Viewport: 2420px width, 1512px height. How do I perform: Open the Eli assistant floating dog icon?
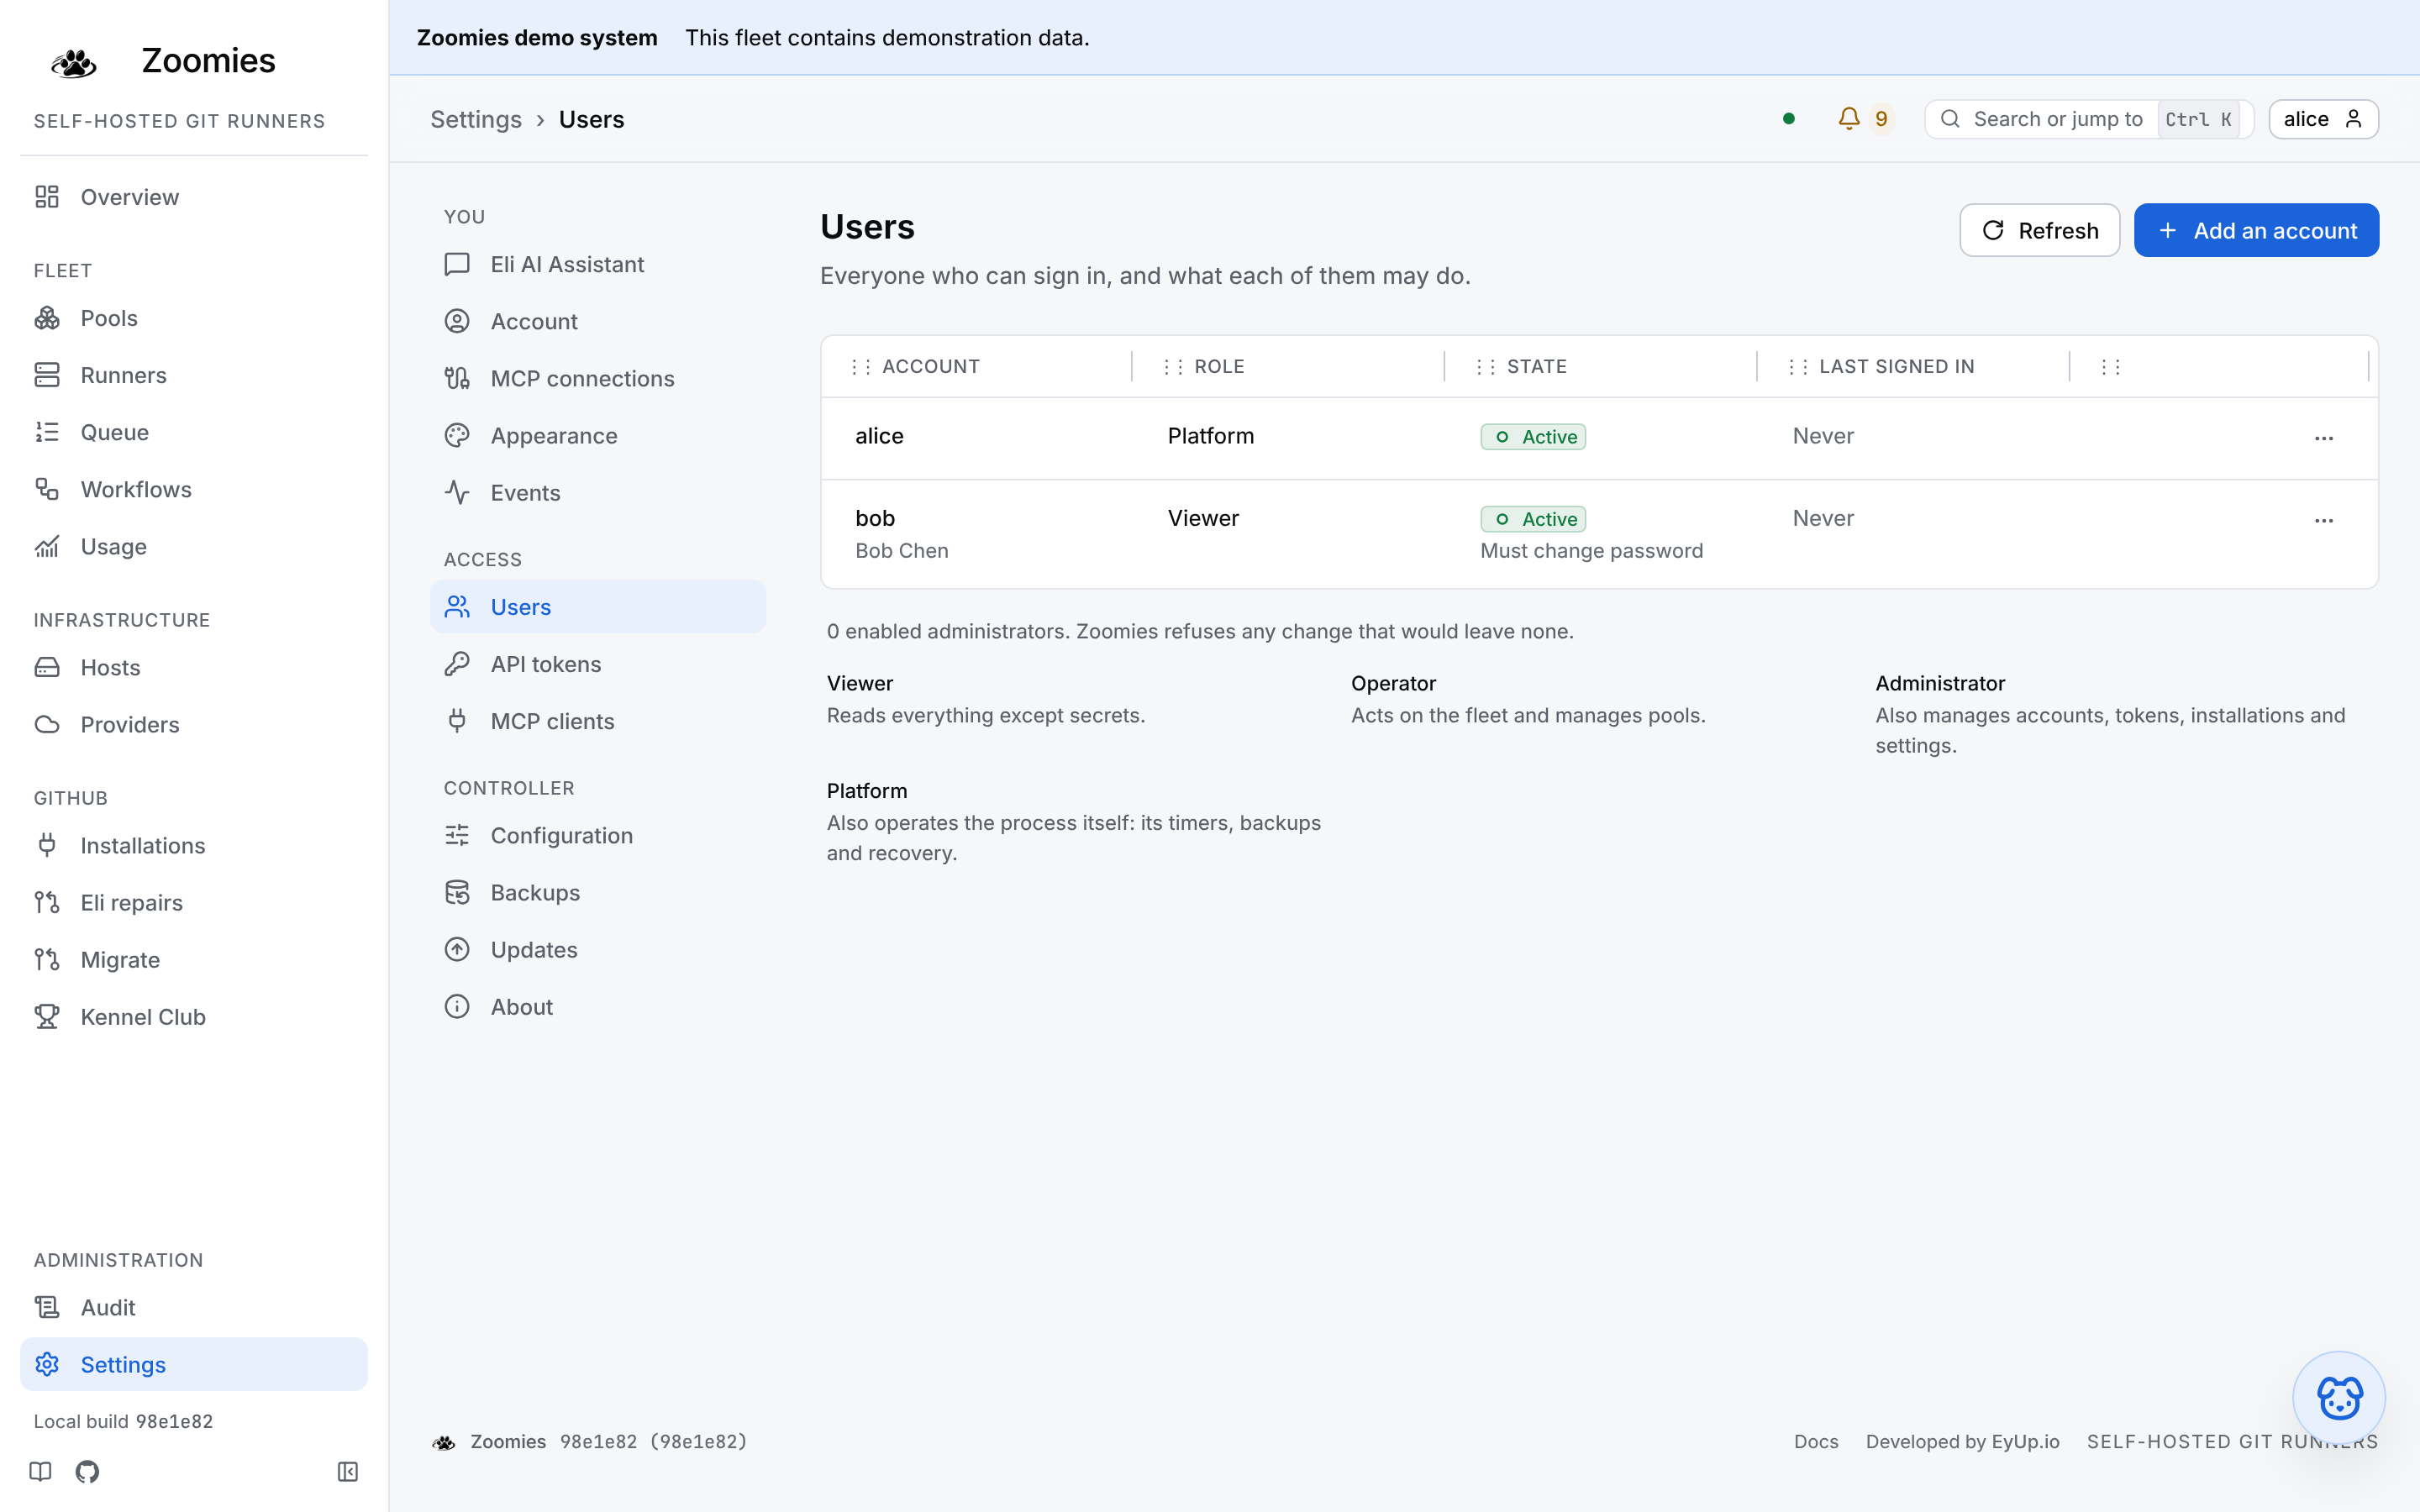[2339, 1397]
